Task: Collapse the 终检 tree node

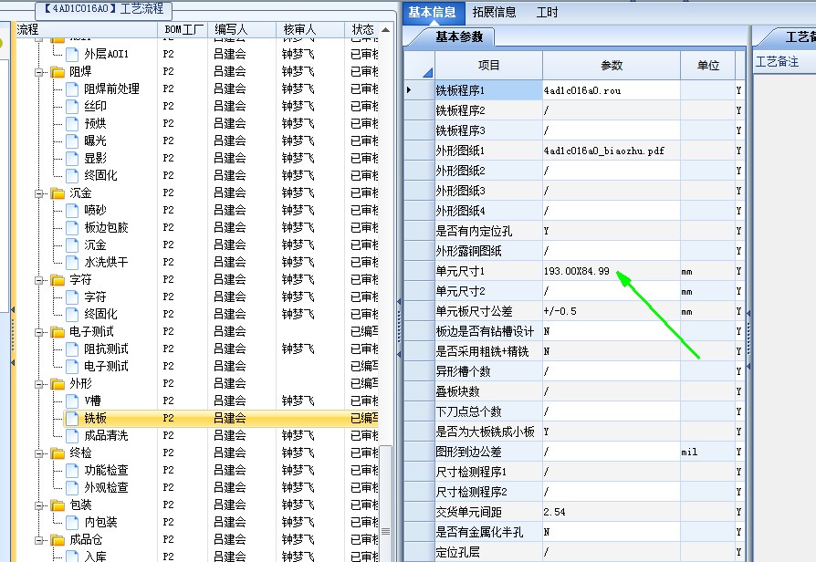Action: [39, 453]
